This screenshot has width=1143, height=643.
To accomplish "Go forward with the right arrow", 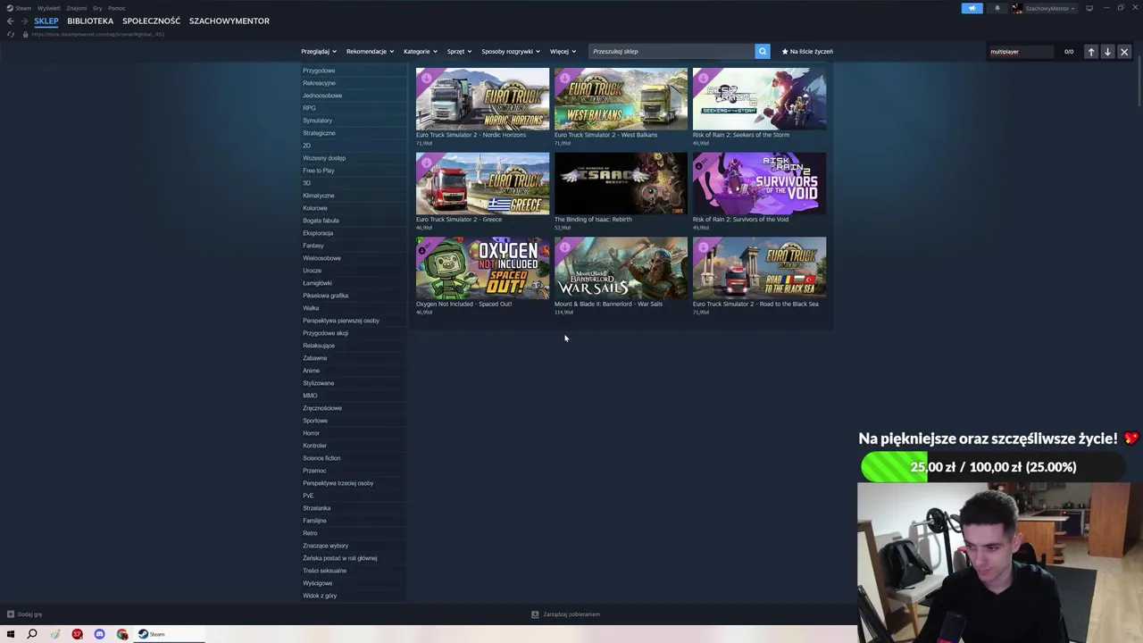I will point(24,21).
